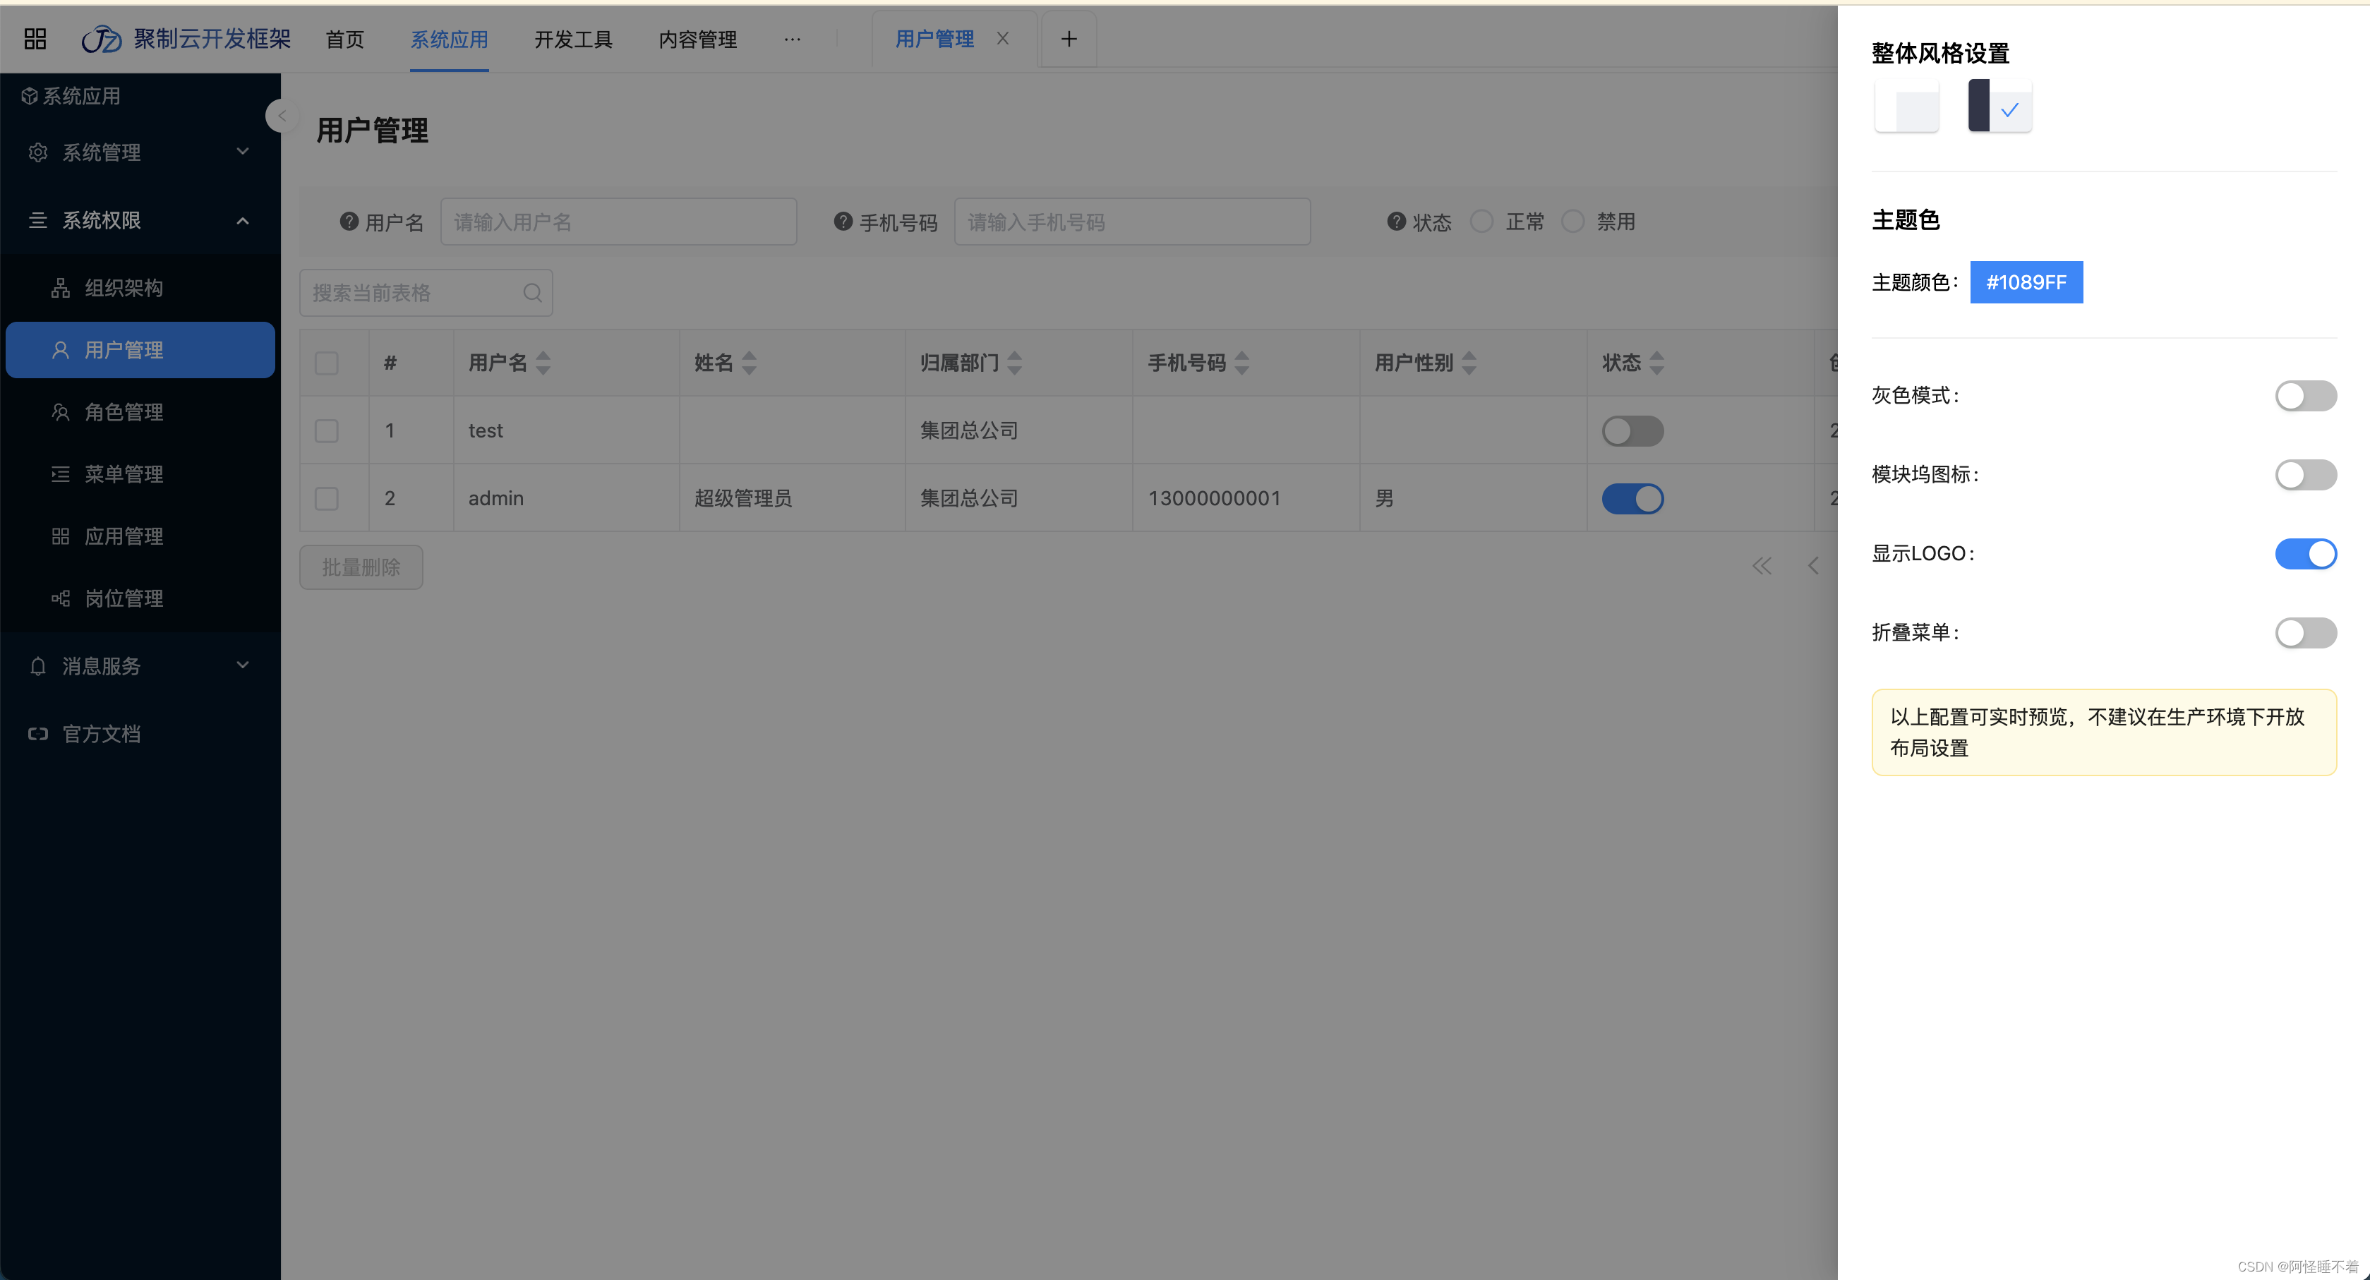Open 角色管理 in the sidebar
2370x1280 pixels.
click(124, 412)
